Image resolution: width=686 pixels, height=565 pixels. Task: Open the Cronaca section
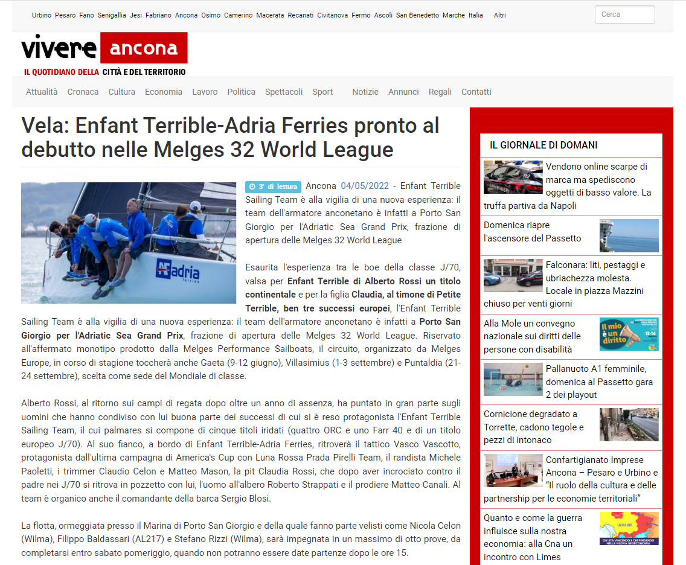(x=83, y=92)
